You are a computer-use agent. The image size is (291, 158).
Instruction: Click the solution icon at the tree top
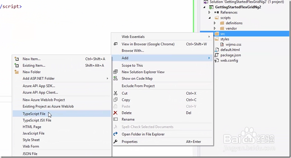[x=206, y=2]
